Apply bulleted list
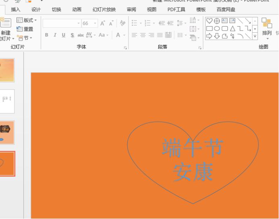 (134, 23)
